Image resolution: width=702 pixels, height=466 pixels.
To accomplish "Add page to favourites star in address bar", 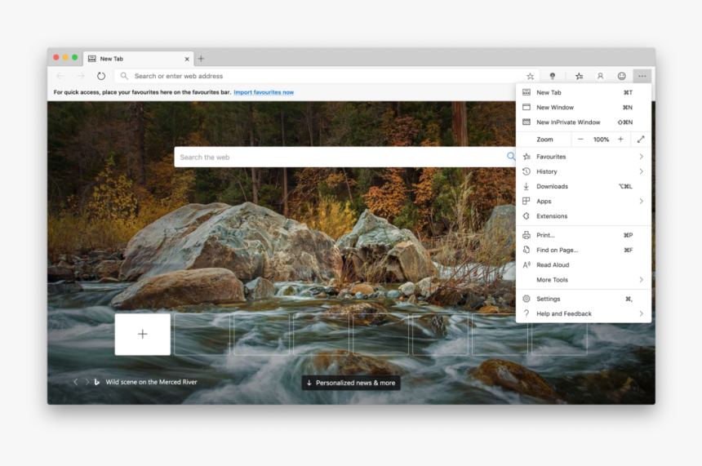I will click(530, 76).
